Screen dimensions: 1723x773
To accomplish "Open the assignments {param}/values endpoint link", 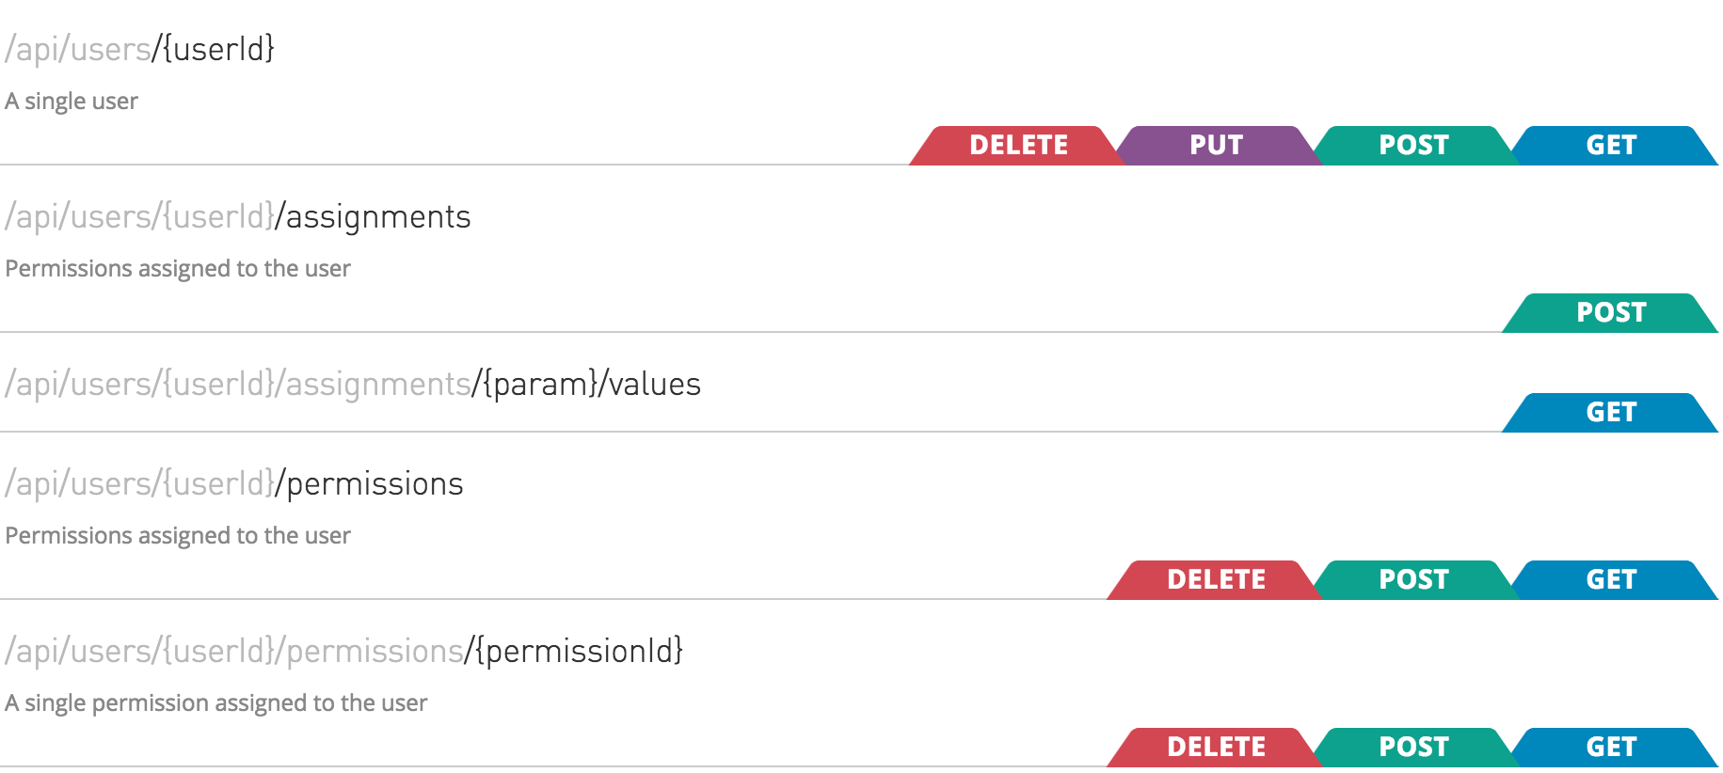I will (353, 384).
